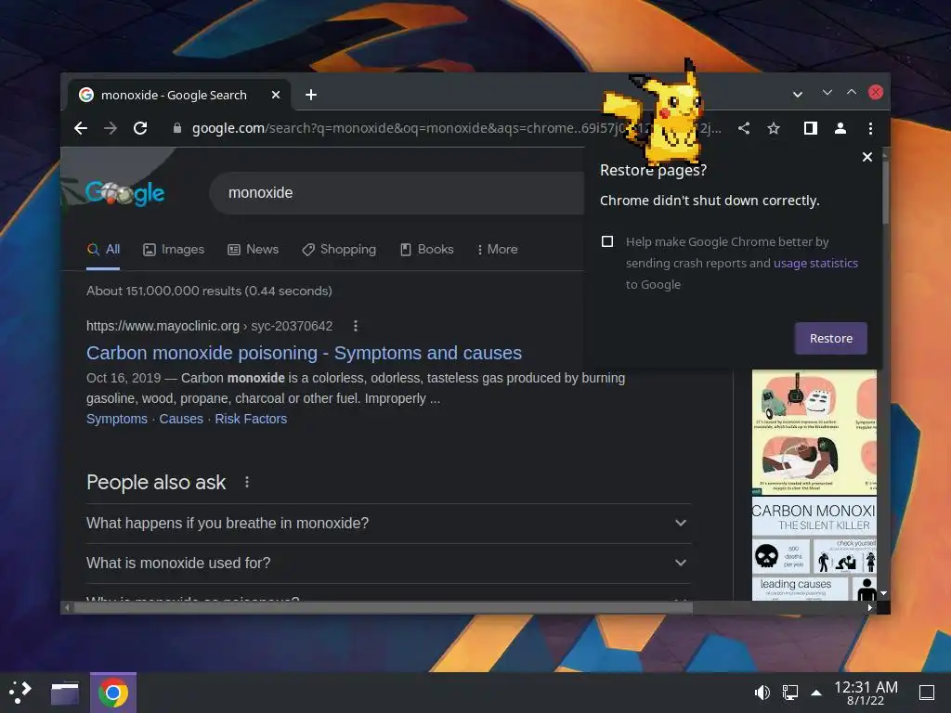Click the show desktop icon
Viewport: 951px width, 713px height.
(926, 693)
